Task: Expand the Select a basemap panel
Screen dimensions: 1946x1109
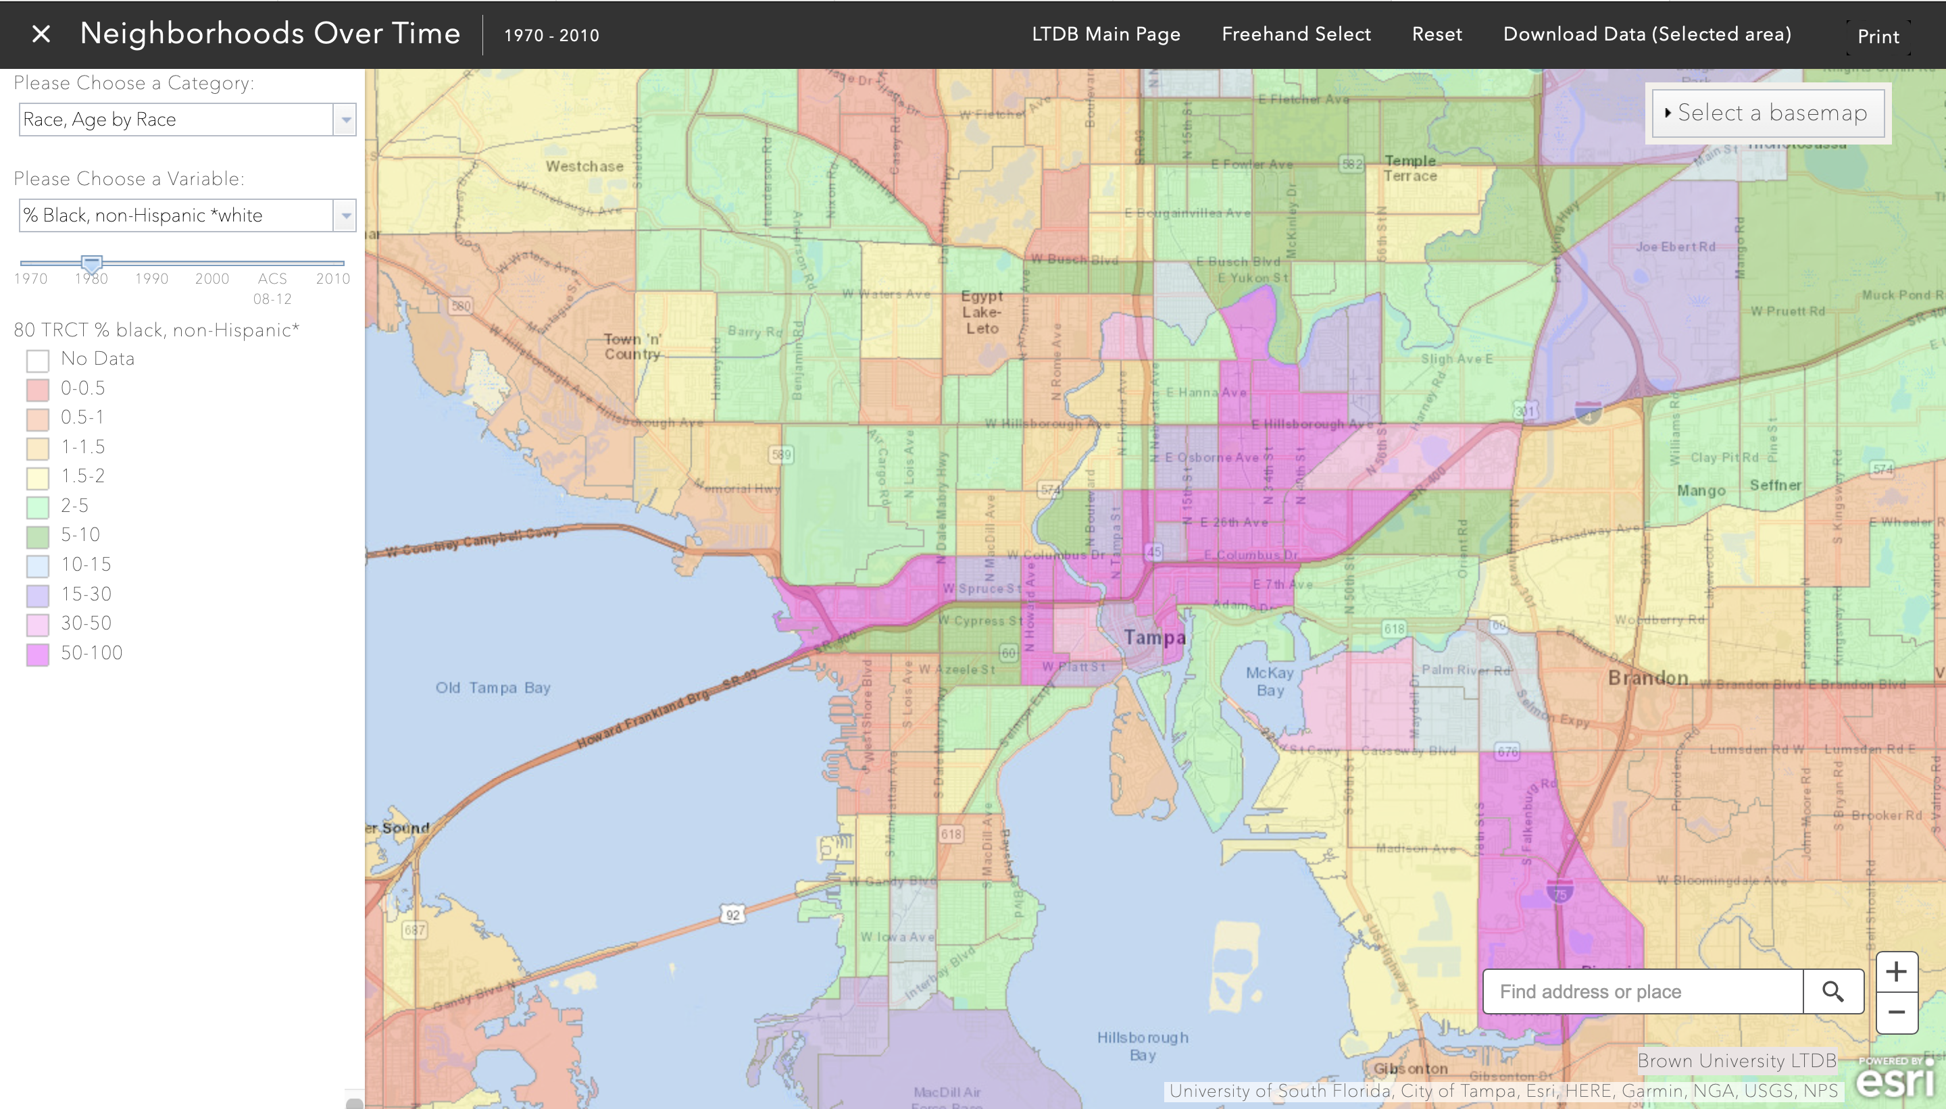Action: pyautogui.click(x=1768, y=113)
